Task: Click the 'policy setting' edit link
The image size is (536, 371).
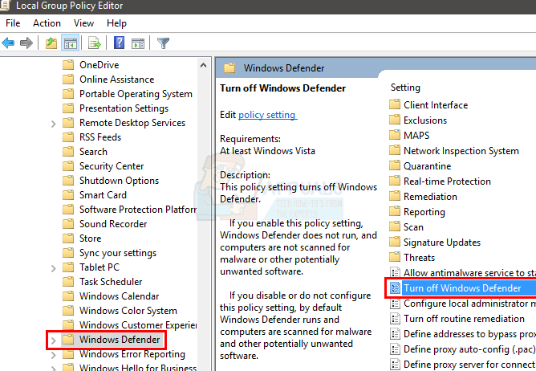Action: pyautogui.click(x=267, y=115)
